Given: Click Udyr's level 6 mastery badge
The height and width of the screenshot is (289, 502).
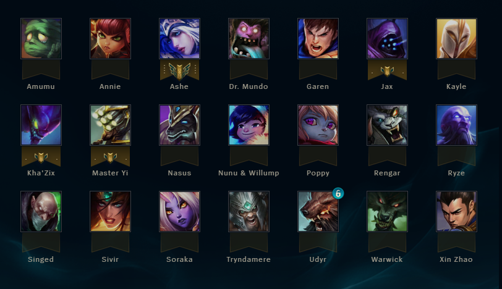Looking at the screenshot, I should [338, 193].
